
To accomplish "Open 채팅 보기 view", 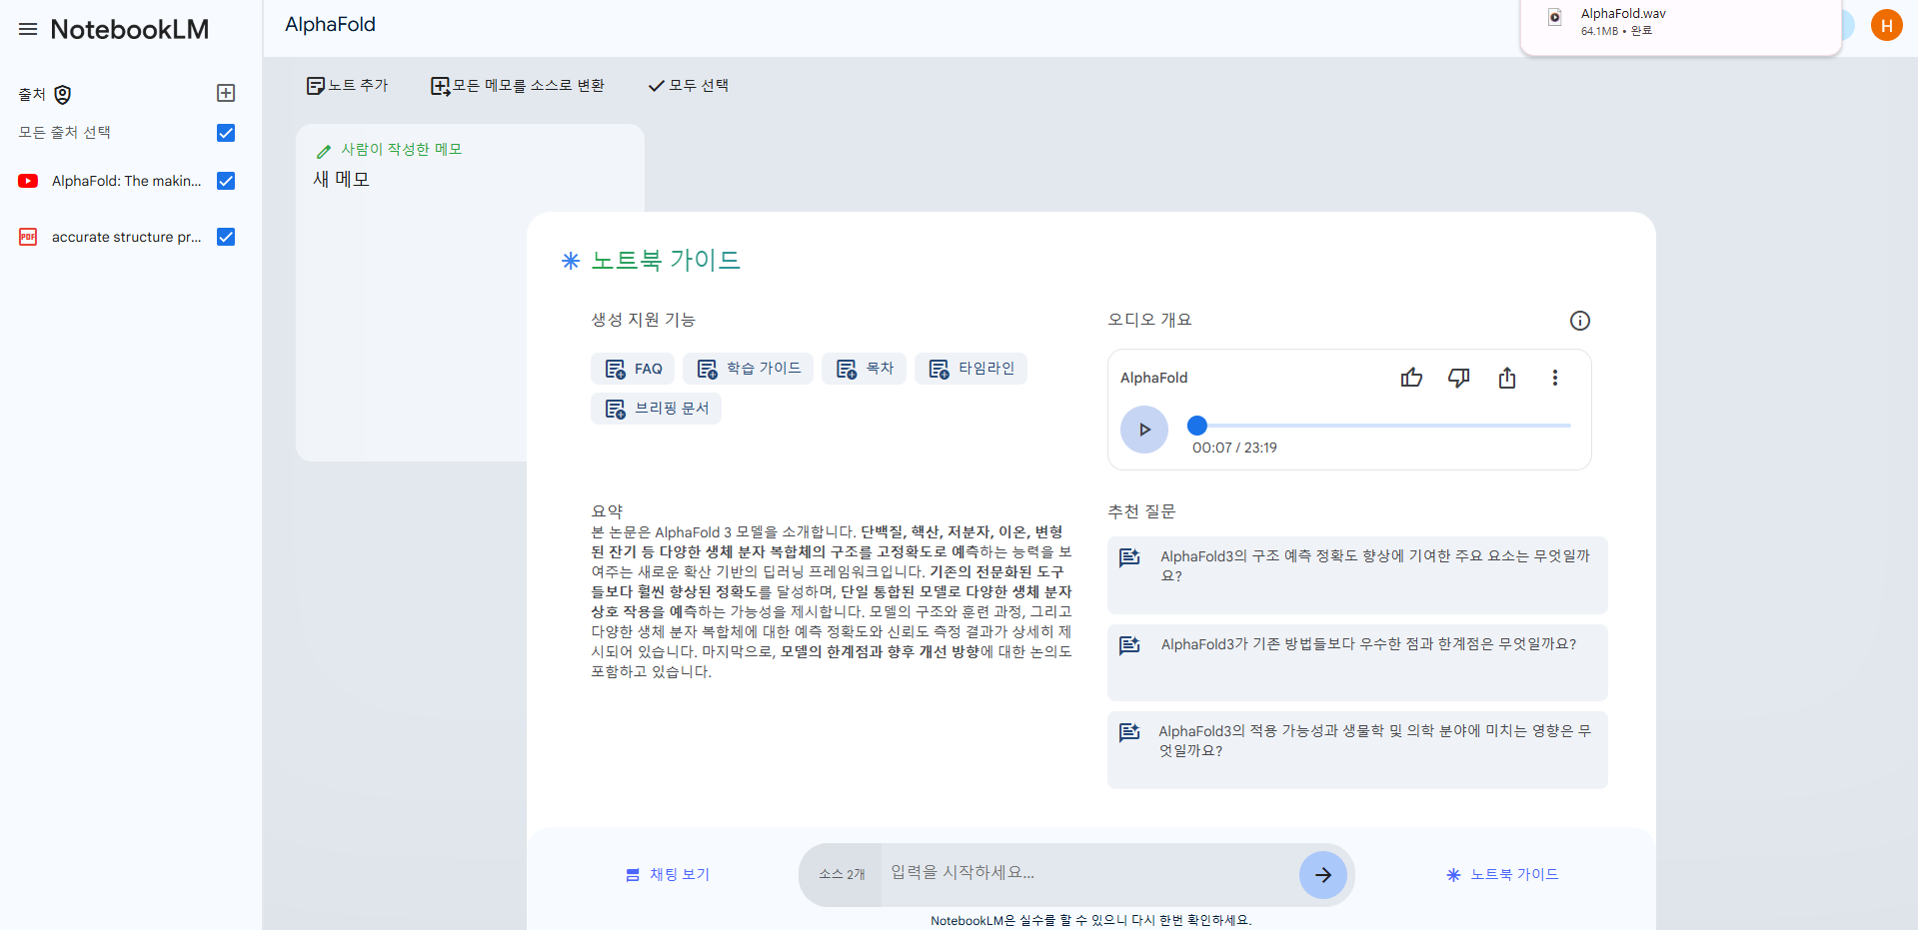I will pyautogui.click(x=668, y=875).
